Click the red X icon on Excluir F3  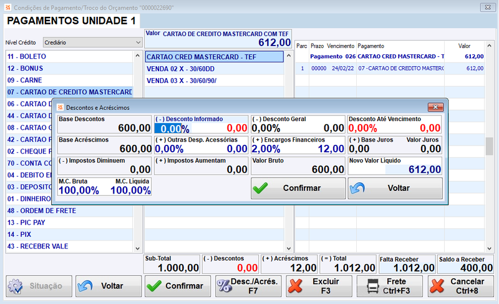(295, 286)
